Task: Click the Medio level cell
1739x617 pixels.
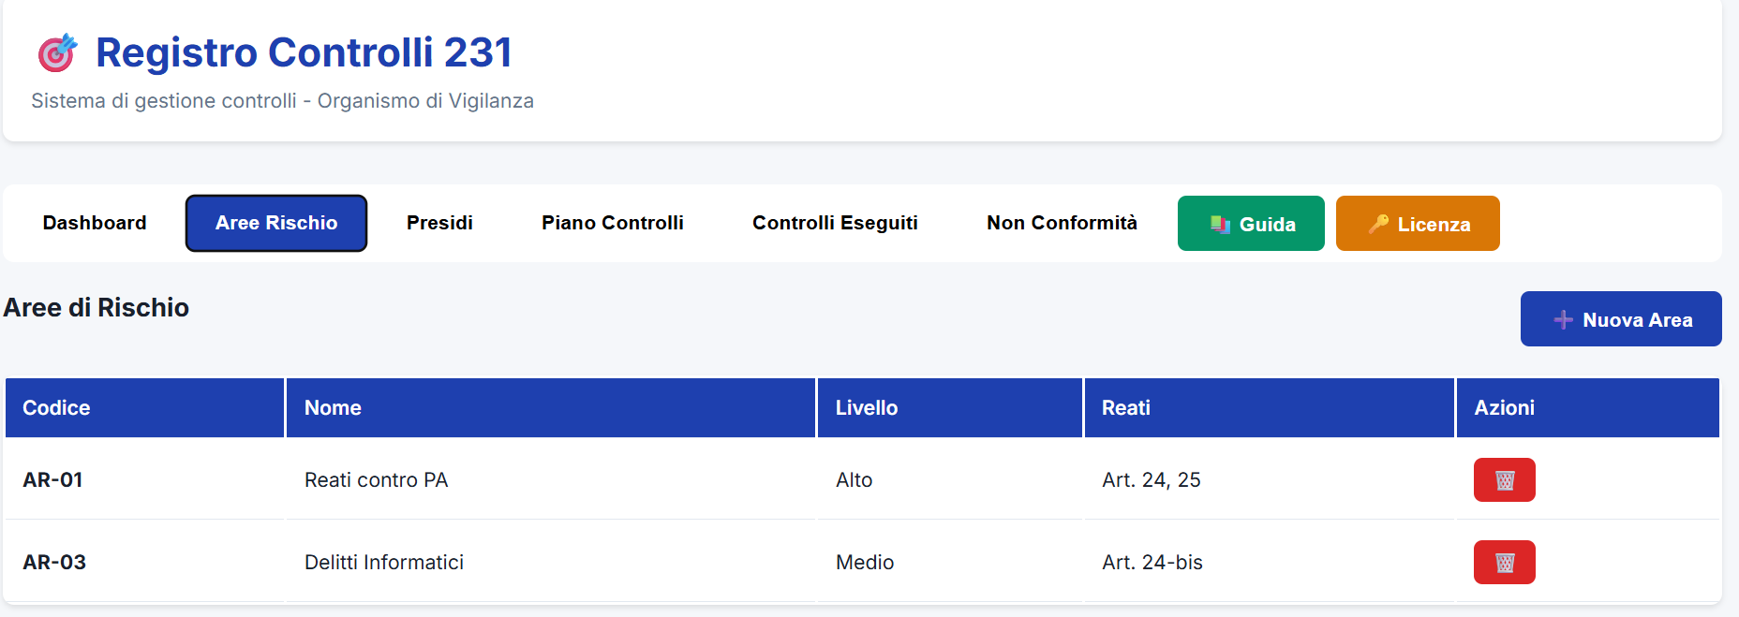Action: pos(865,563)
